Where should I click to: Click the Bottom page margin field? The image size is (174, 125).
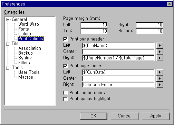[149, 31]
